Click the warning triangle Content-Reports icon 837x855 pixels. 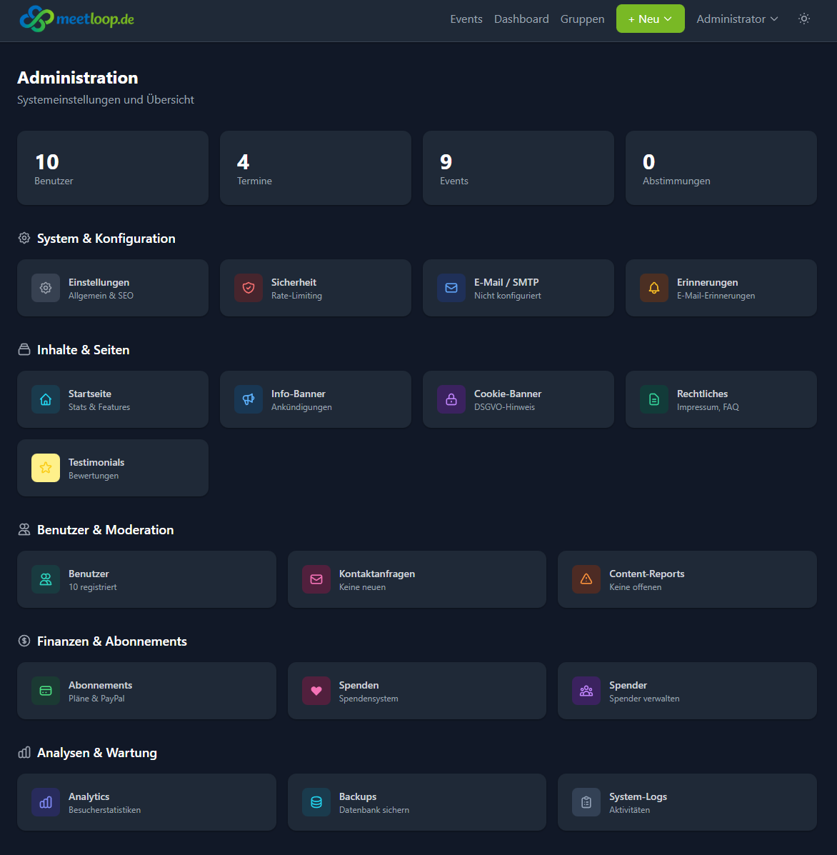click(x=586, y=579)
